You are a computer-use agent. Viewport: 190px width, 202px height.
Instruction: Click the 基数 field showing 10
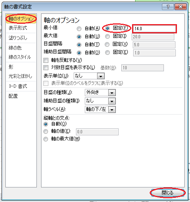[x=142, y=68]
